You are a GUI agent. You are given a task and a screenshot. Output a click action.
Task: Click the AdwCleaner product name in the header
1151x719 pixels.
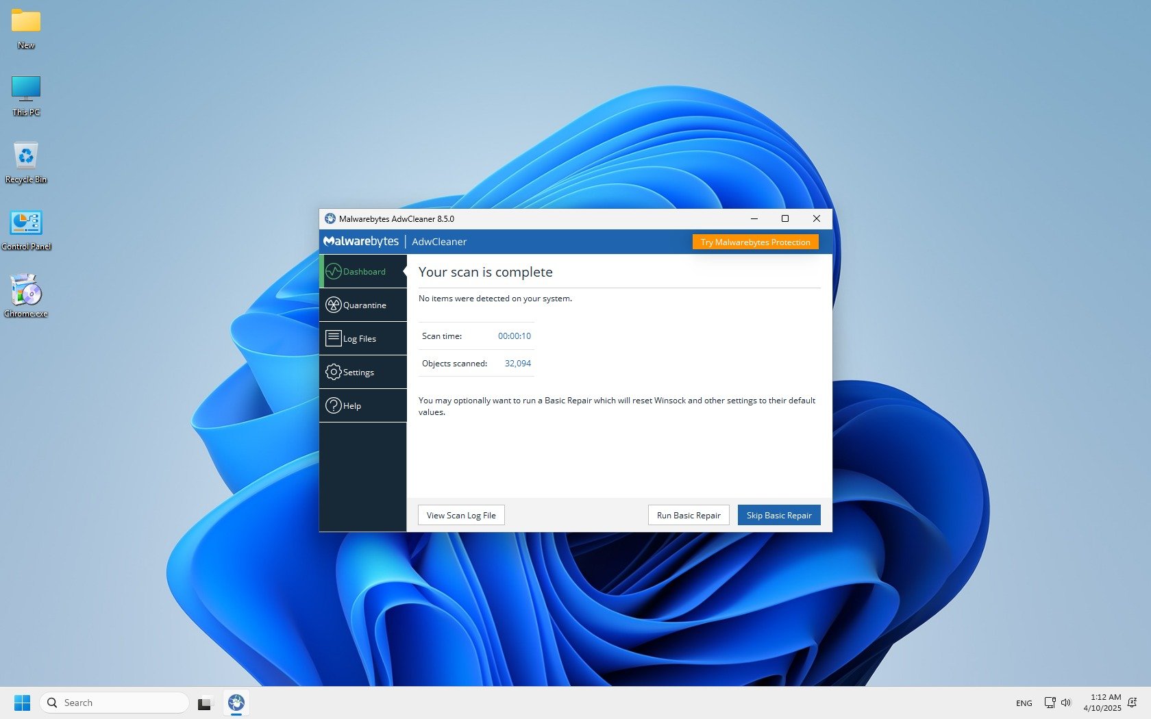point(439,242)
